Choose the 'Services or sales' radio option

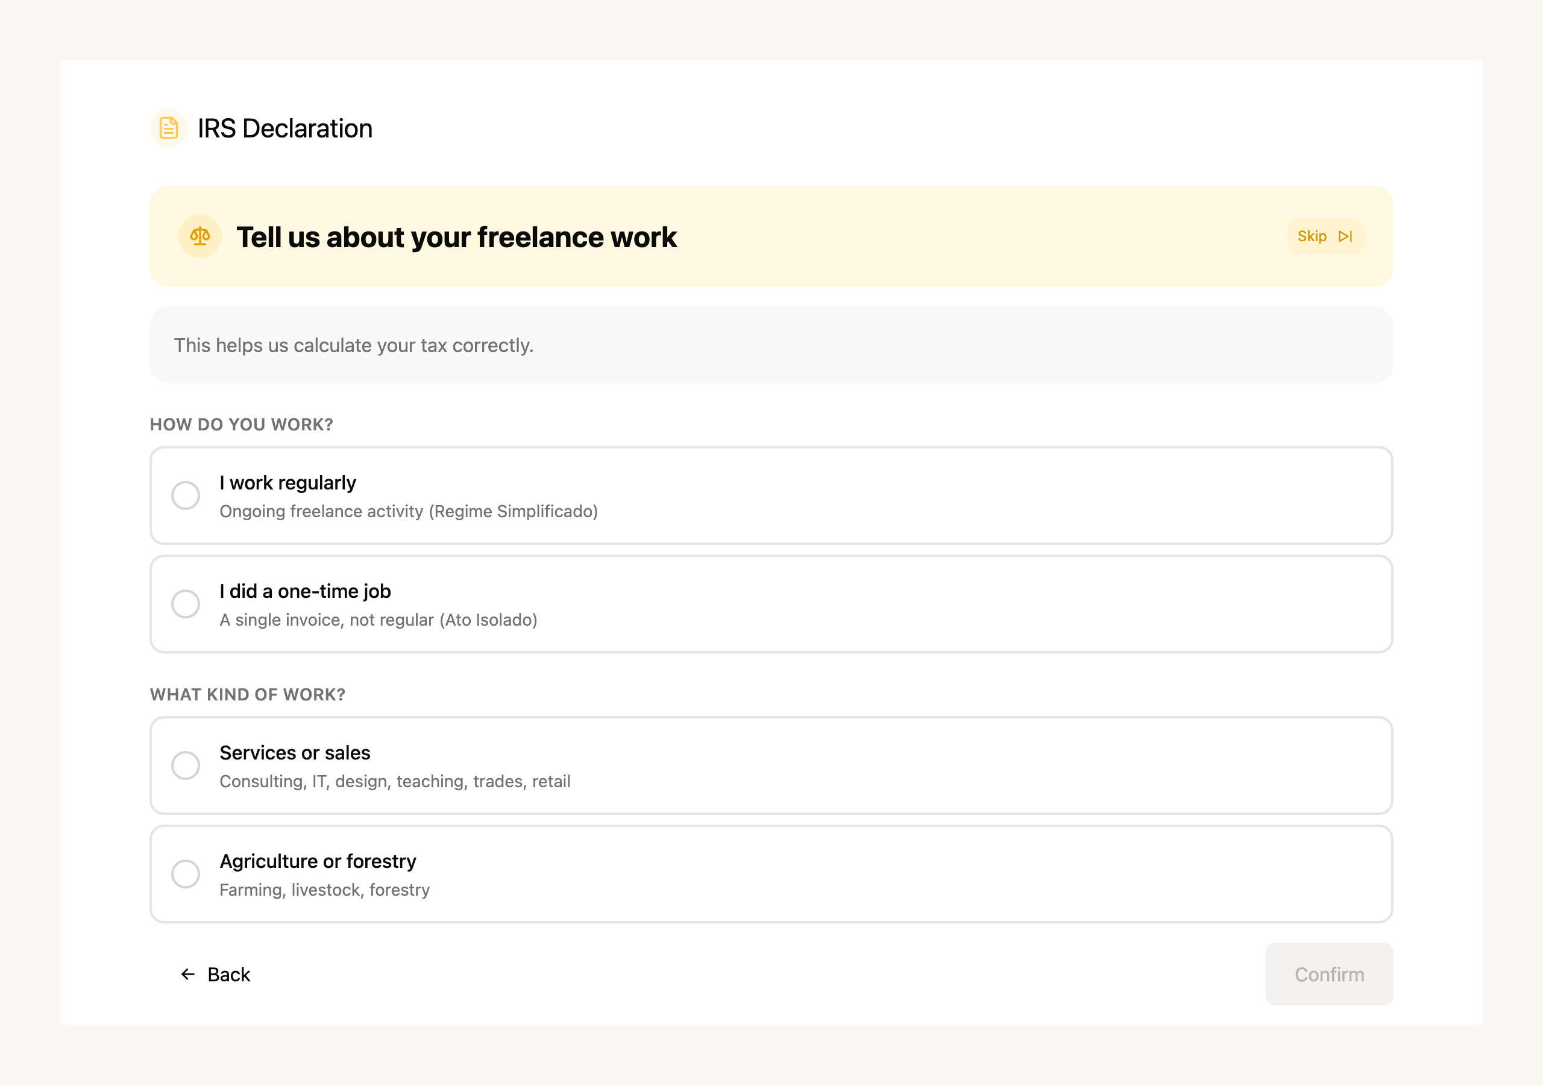pyautogui.click(x=186, y=766)
